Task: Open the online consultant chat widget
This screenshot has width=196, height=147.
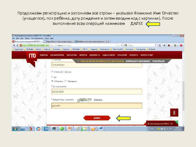Action: [162, 124]
